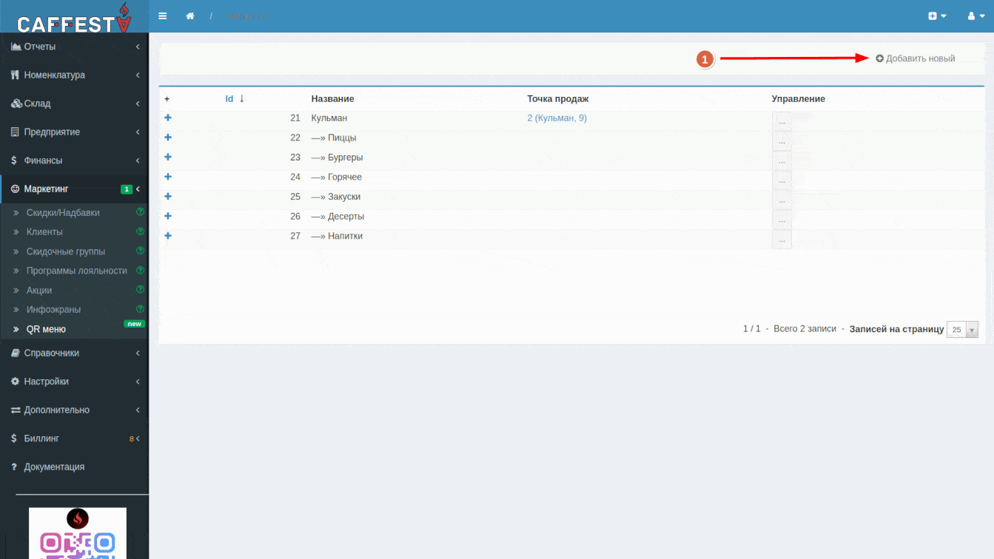The image size is (994, 559).
Task: Expand the Финансы sidebar menu
Action: pos(74,160)
